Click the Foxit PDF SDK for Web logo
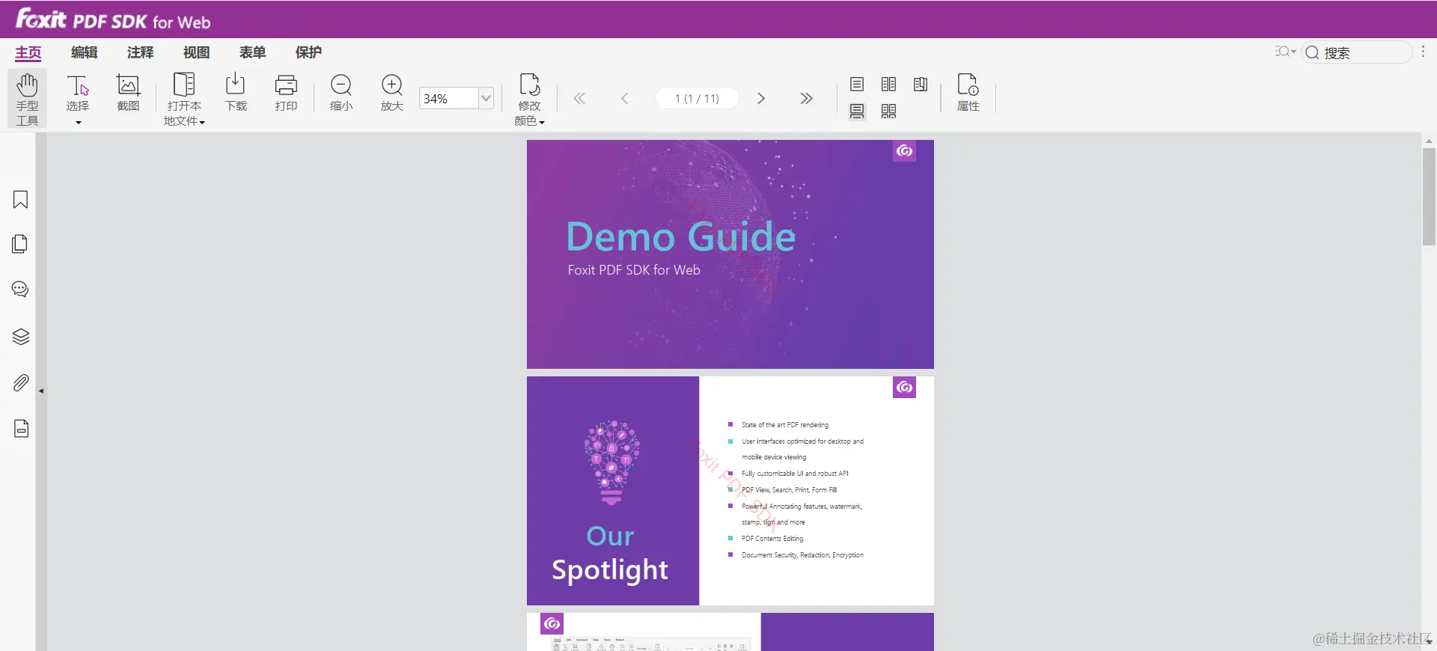The width and height of the screenshot is (1437, 651). click(x=113, y=19)
